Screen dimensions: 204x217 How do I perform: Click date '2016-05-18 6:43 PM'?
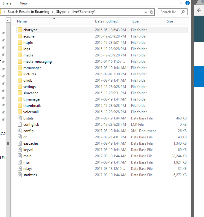coord(110,30)
